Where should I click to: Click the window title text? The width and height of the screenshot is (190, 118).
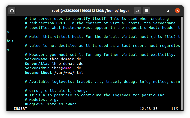[91, 11]
